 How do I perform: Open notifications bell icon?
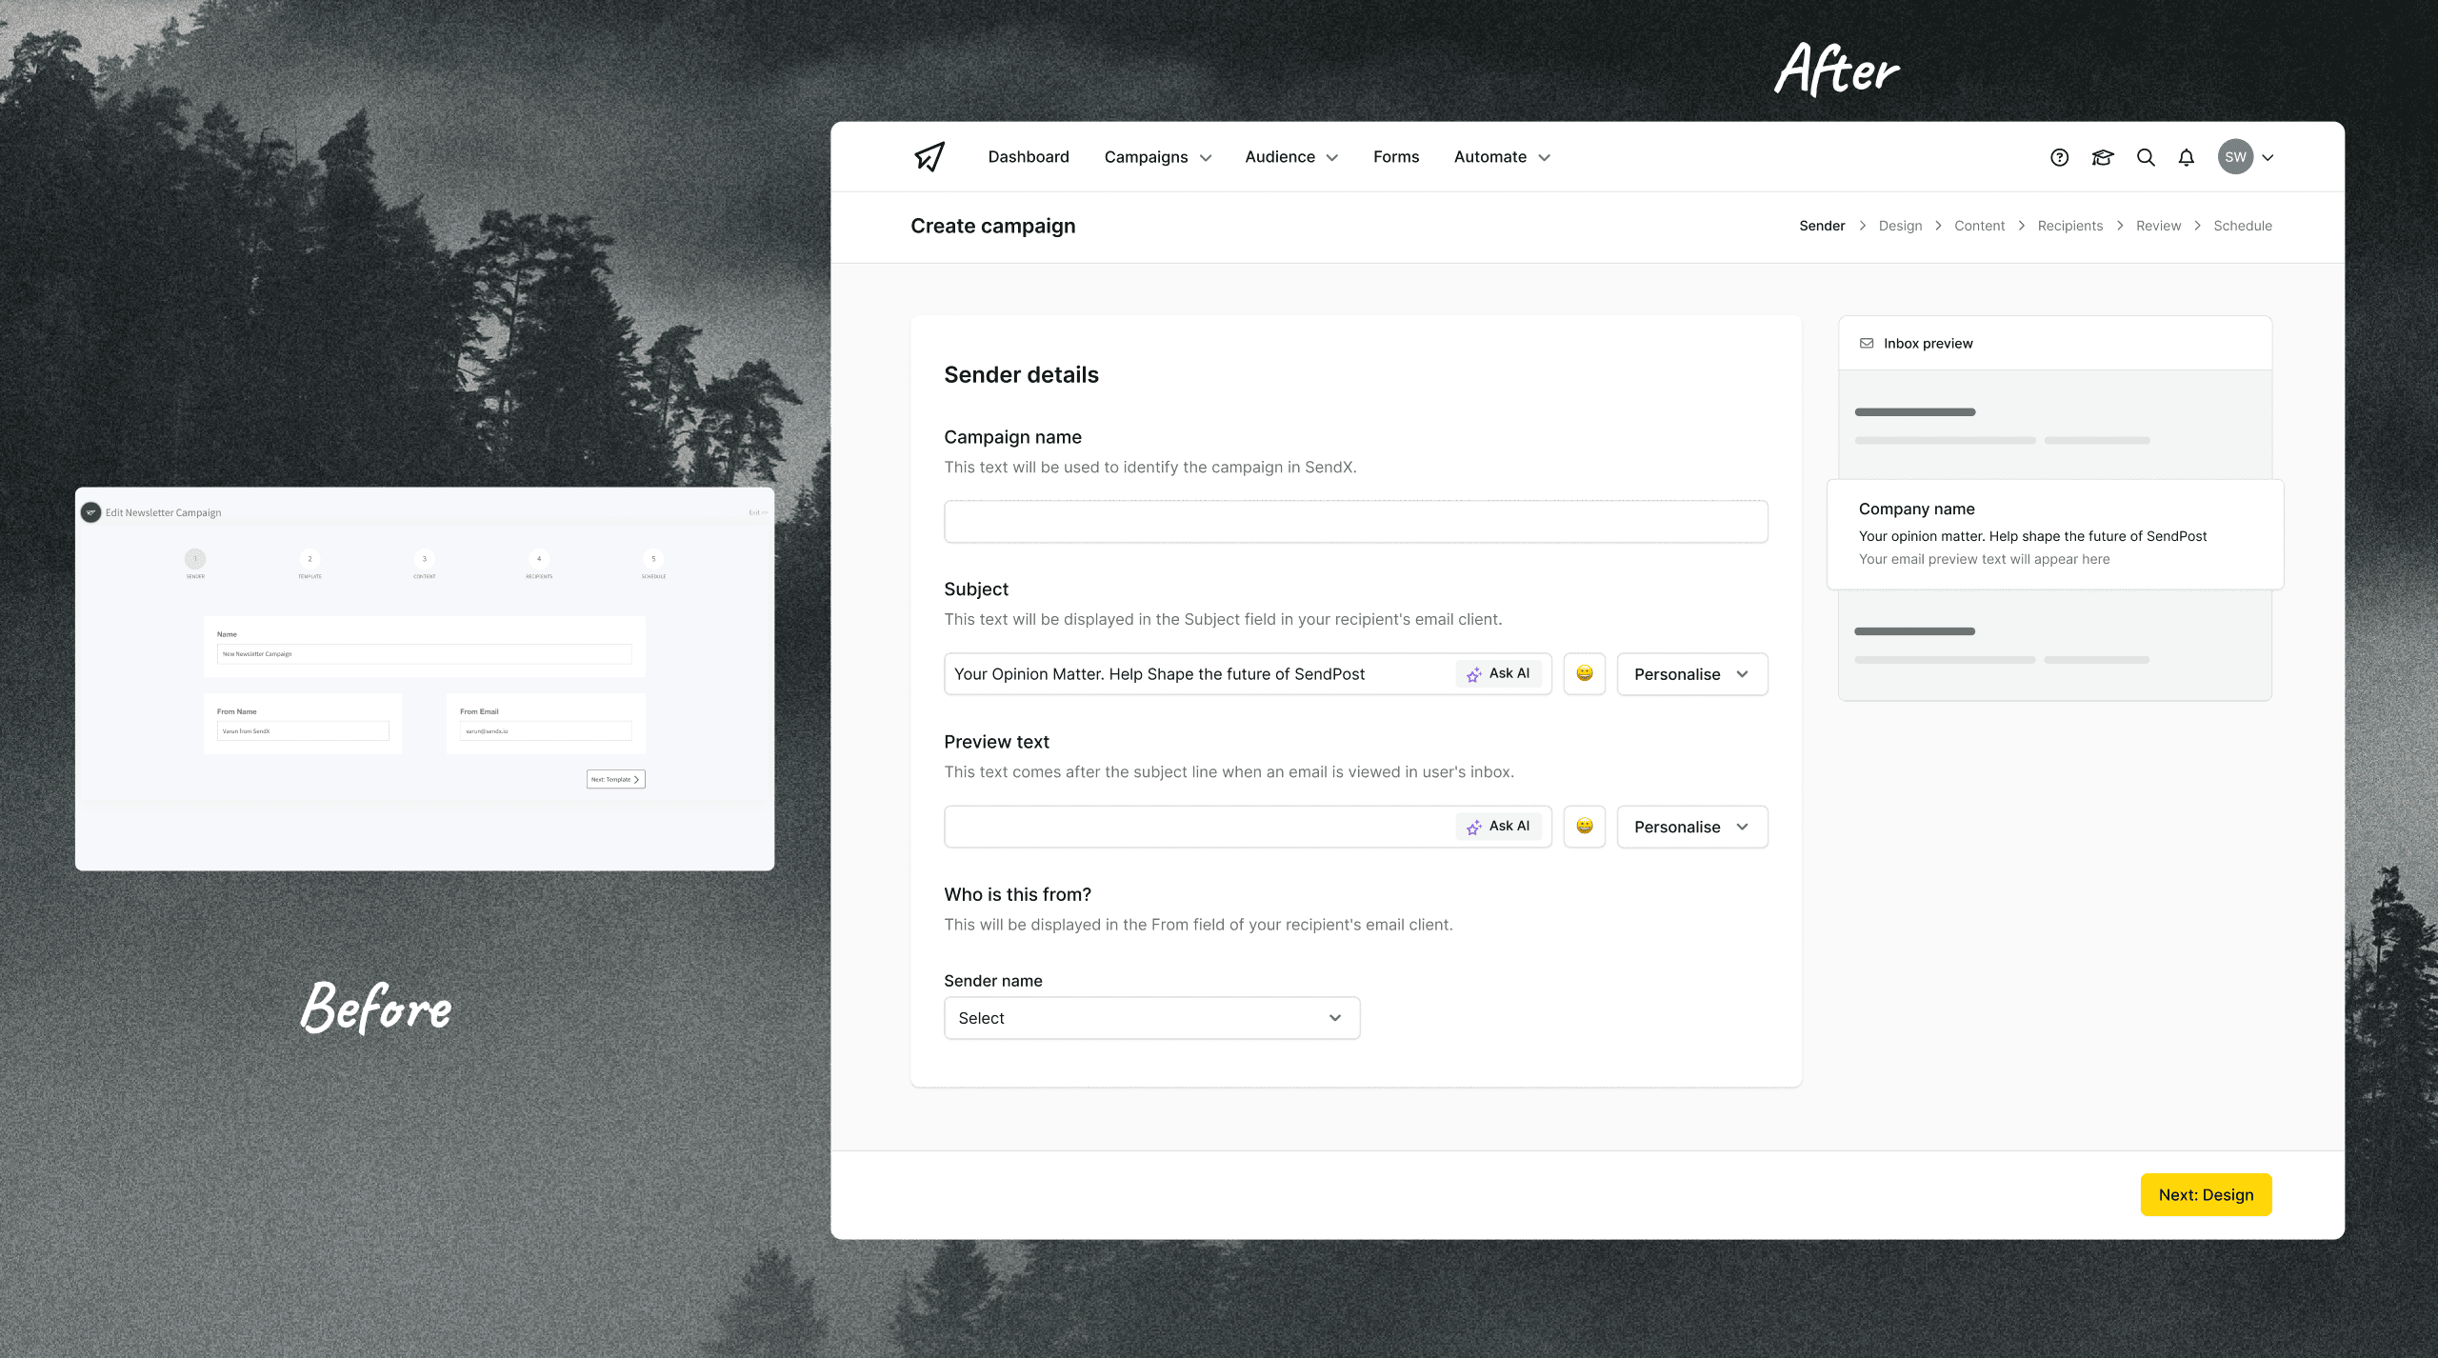point(2186,158)
